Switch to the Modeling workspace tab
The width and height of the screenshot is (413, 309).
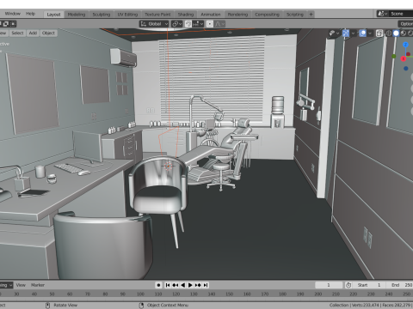click(x=77, y=15)
